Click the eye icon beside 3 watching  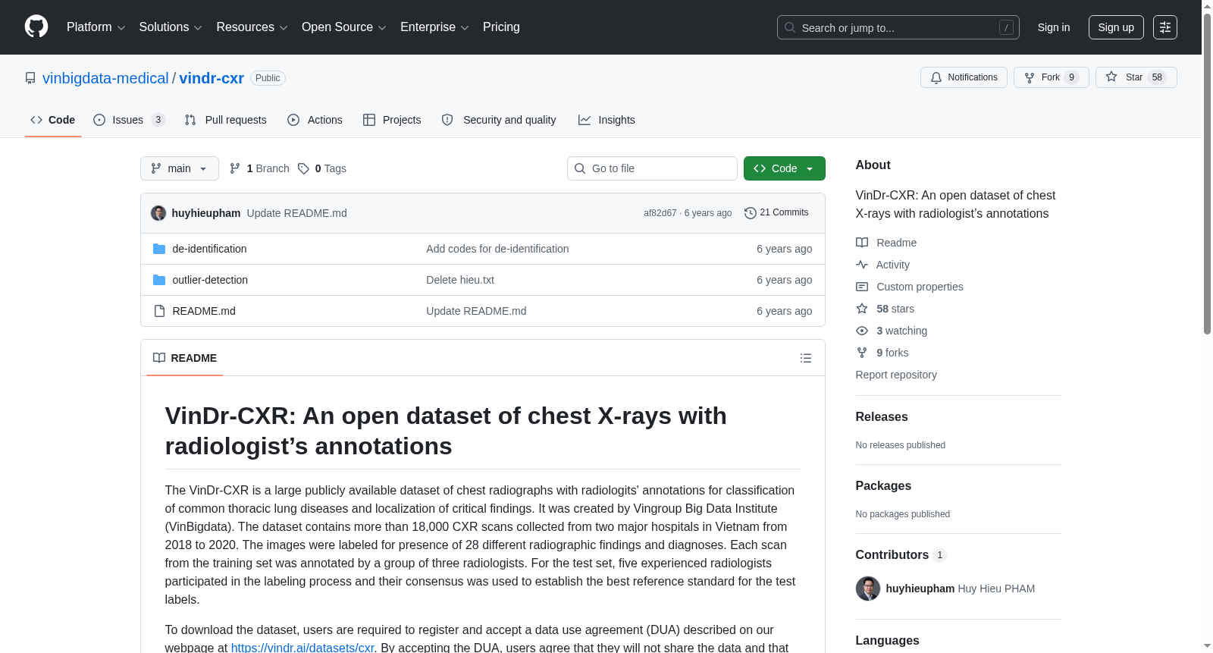[862, 331]
